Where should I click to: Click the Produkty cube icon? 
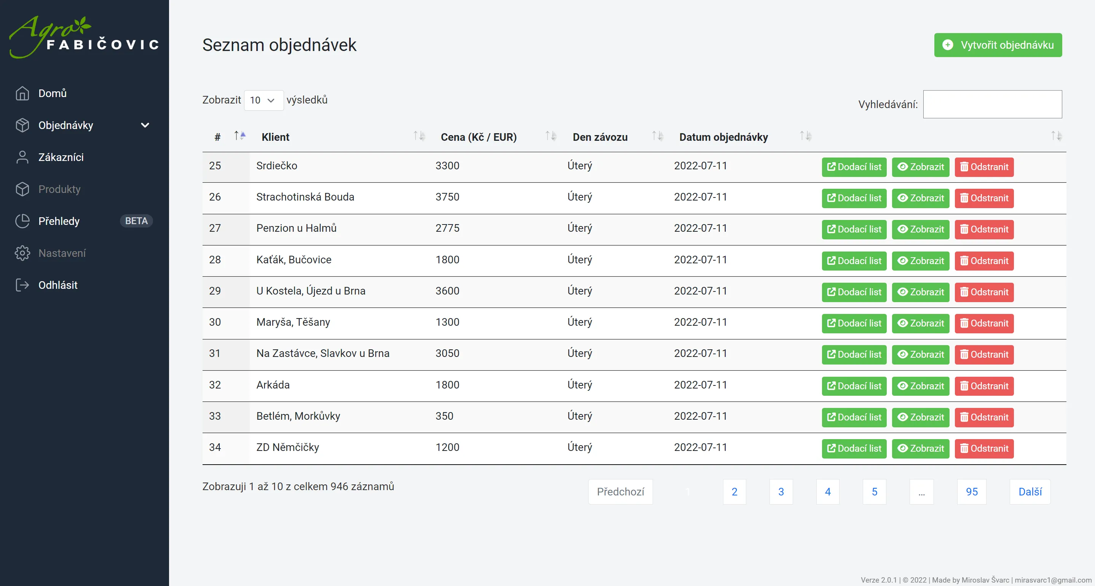22,189
